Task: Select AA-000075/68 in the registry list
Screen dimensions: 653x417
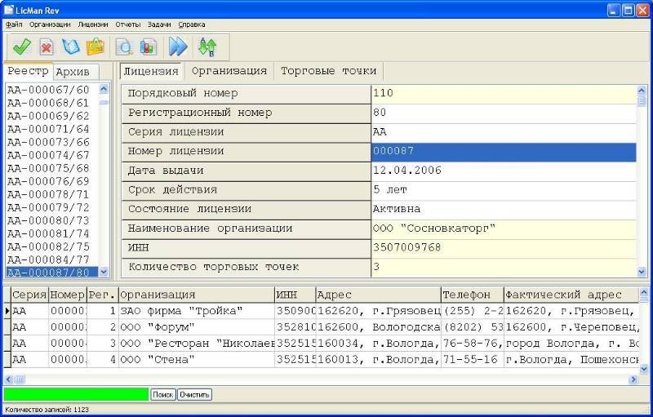Action: tap(48, 168)
